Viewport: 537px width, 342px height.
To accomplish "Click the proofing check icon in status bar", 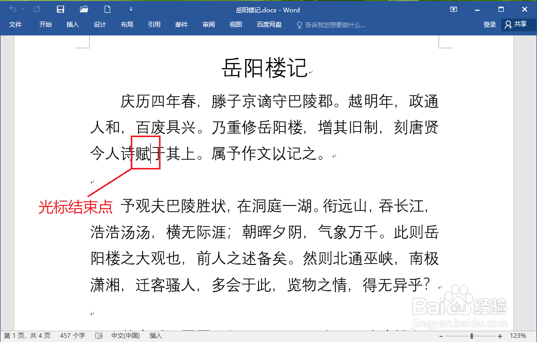I will pyautogui.click(x=98, y=336).
